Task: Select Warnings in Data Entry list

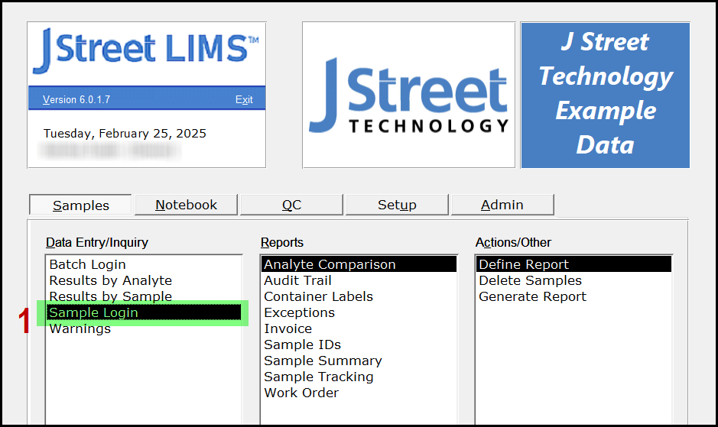Action: click(x=144, y=328)
